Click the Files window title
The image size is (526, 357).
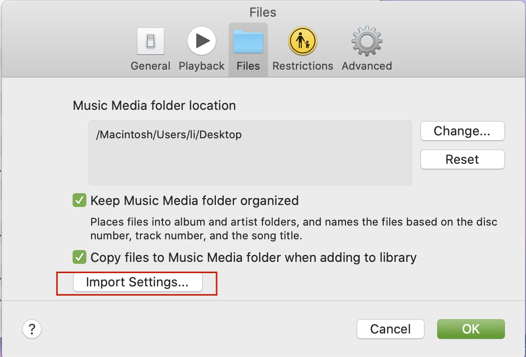263,12
